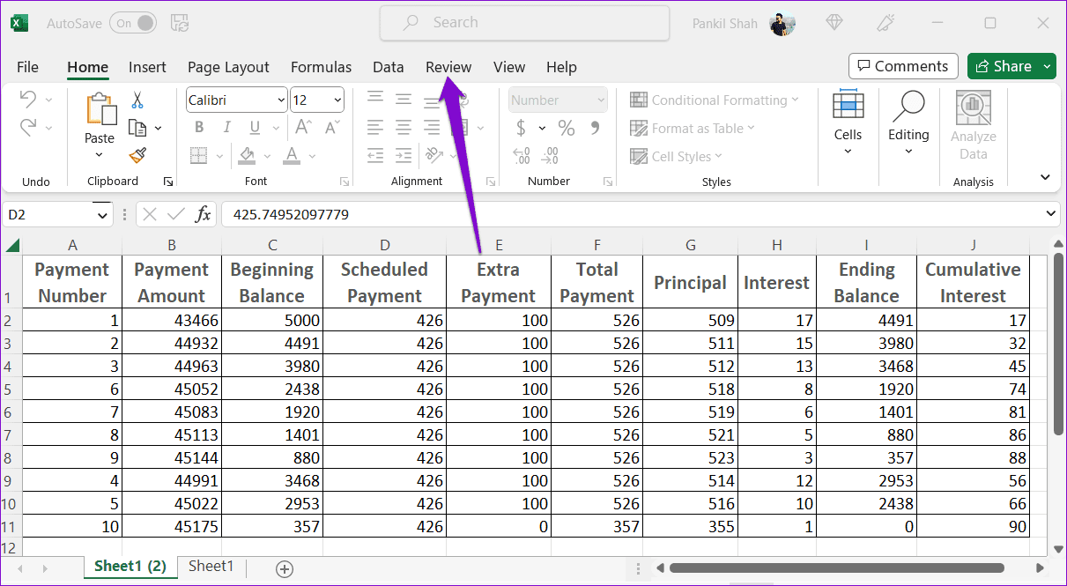
Task: Click the Paste clipboard icon
Action: (x=100, y=109)
